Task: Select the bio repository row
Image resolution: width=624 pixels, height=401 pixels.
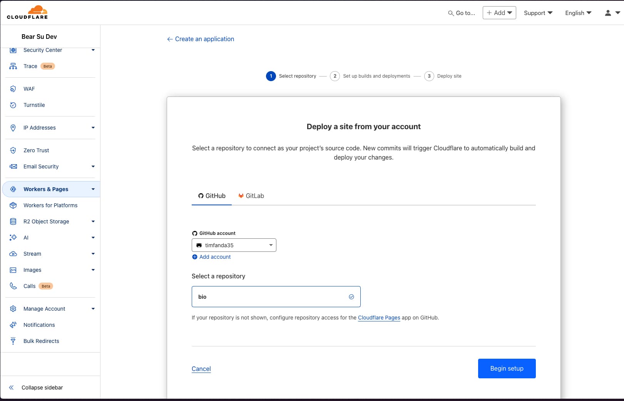Action: click(276, 297)
